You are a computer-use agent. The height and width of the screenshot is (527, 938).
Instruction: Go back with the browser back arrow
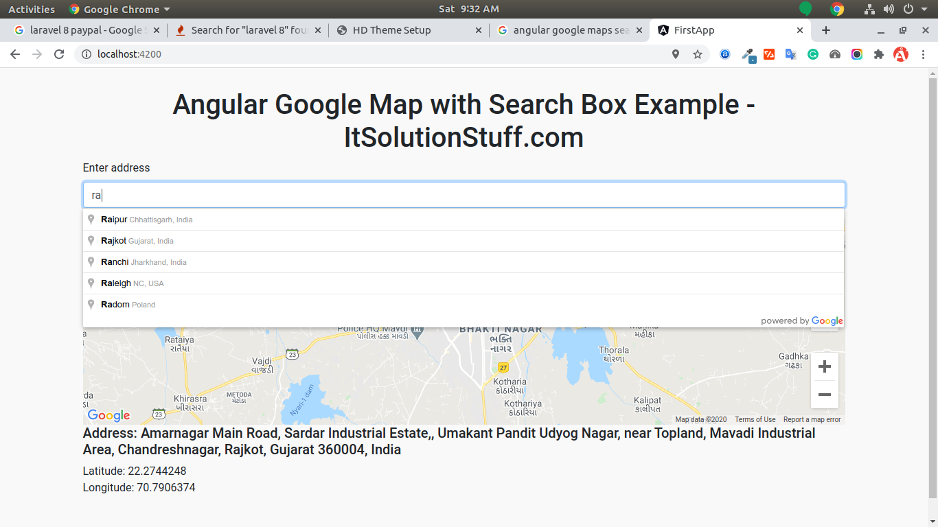[x=15, y=54]
